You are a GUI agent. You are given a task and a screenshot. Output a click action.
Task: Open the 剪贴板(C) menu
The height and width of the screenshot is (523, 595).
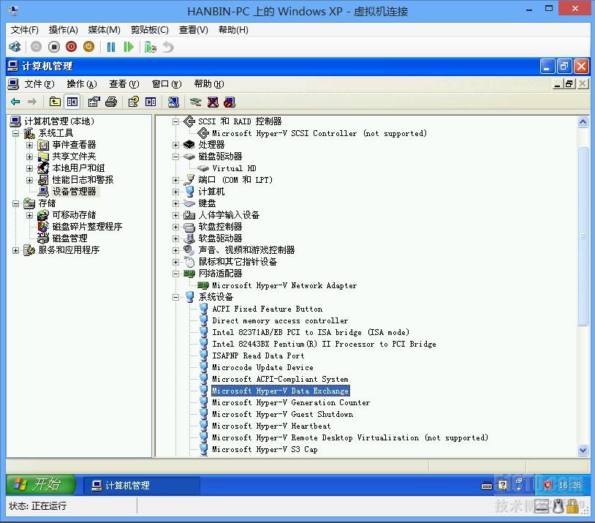point(150,30)
